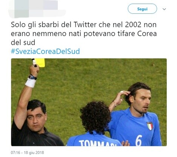The width and height of the screenshot is (177, 157).
Task: Click the referee's wristwatch in photo
Action: tap(32, 77)
